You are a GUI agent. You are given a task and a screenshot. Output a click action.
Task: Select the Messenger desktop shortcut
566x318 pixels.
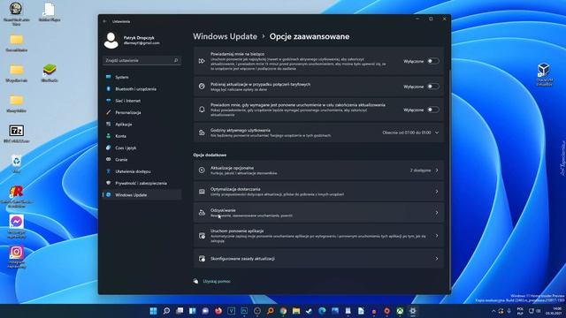(x=16, y=226)
